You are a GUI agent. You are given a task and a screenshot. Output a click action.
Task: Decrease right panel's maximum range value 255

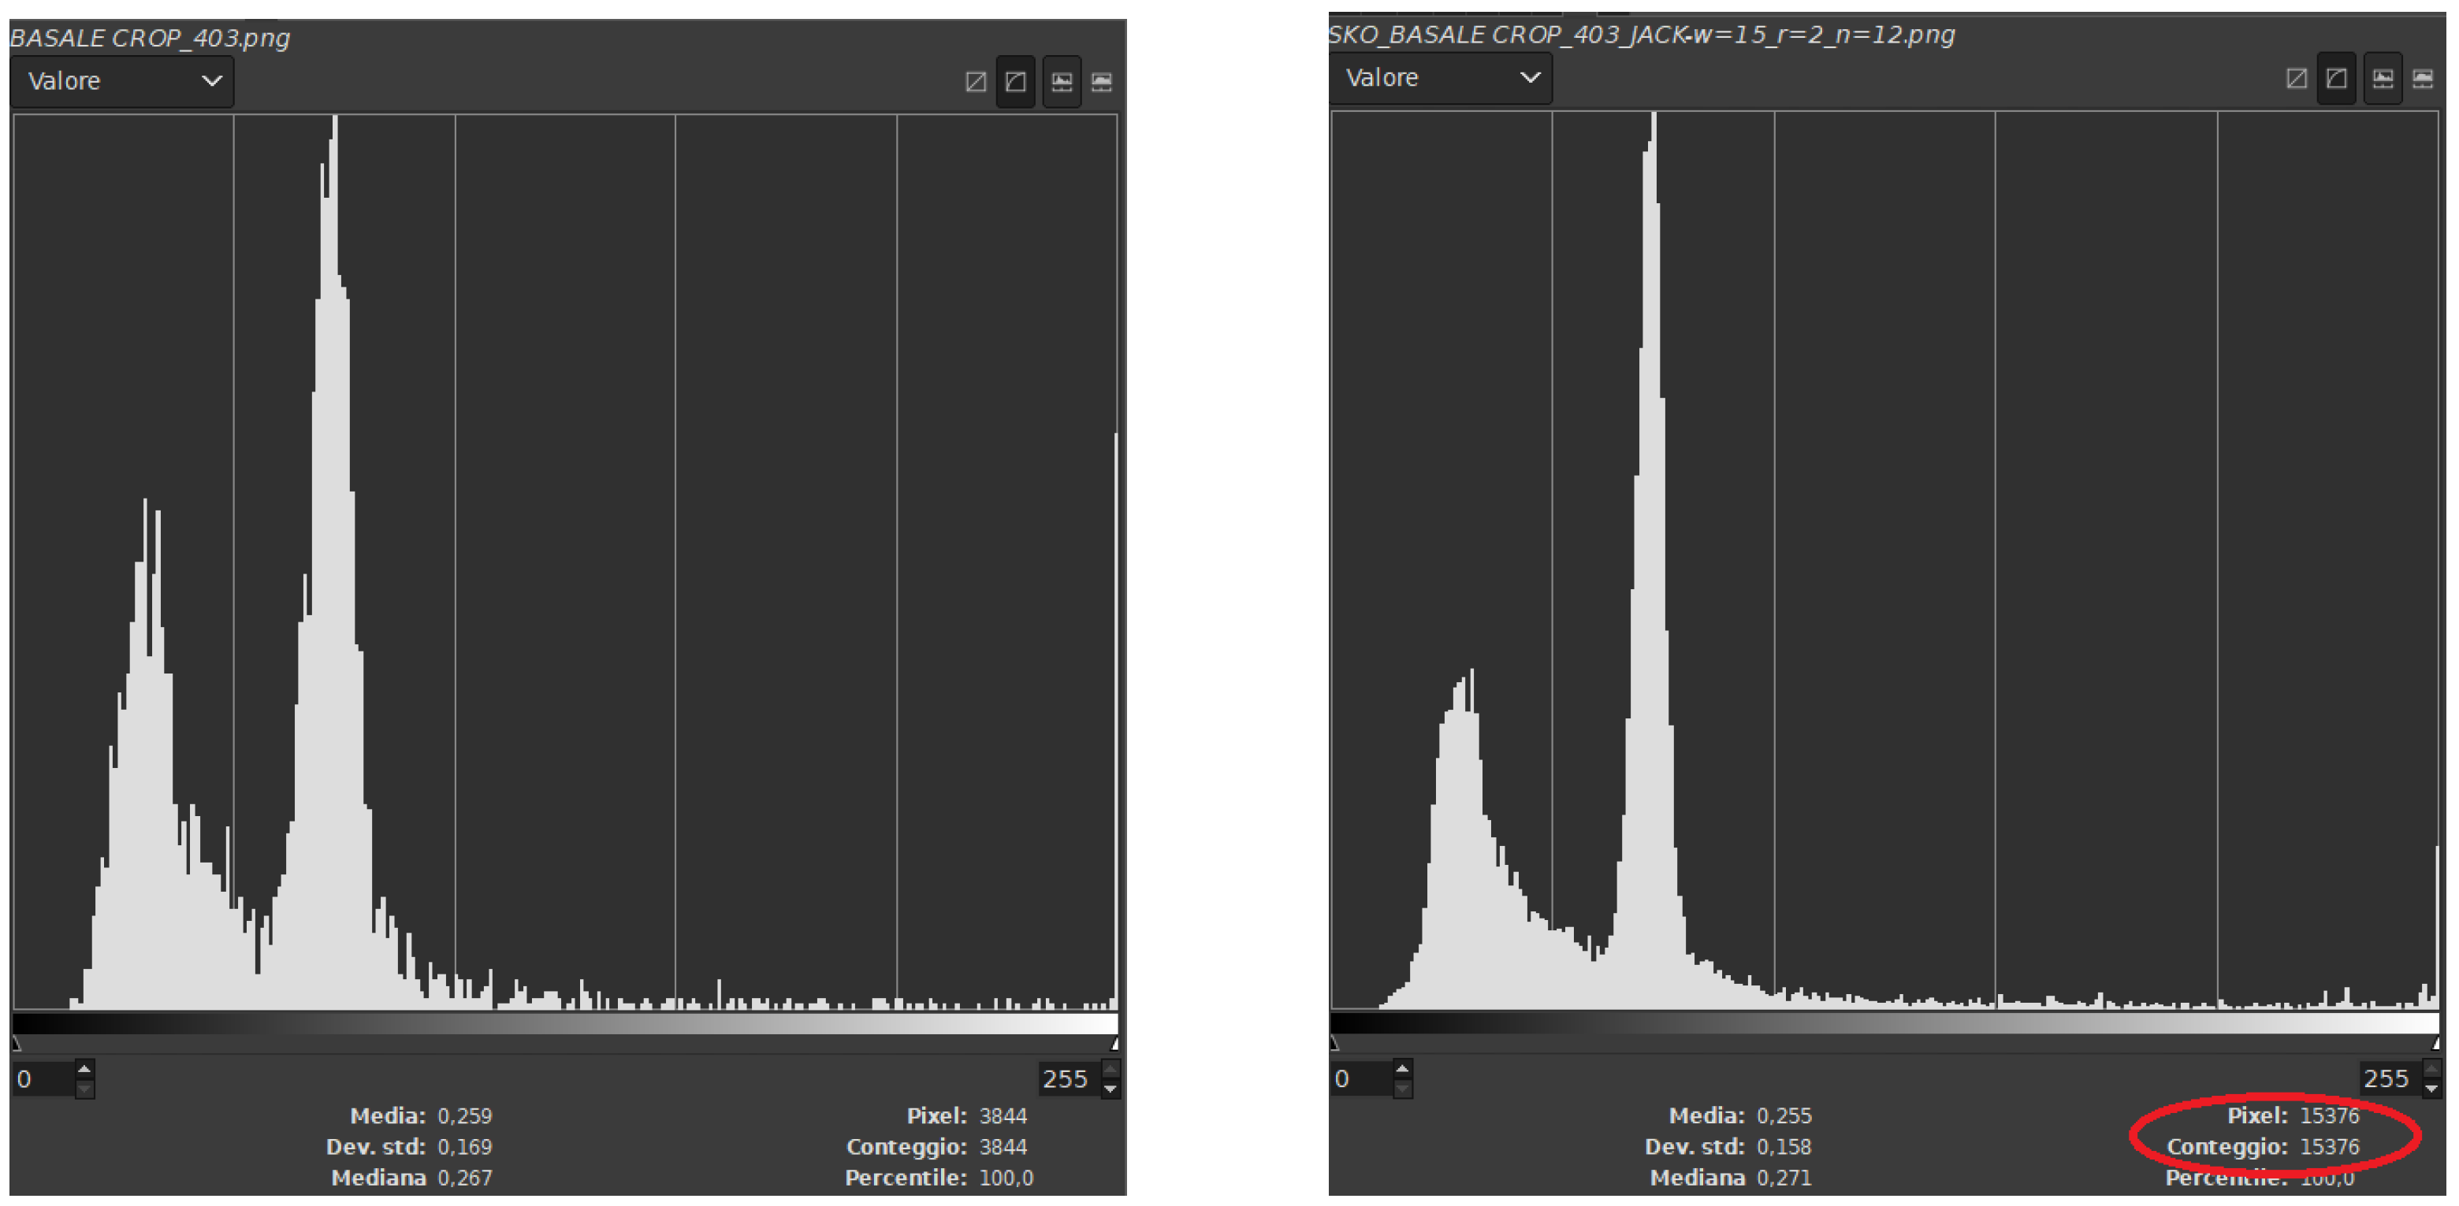coord(2431,1089)
